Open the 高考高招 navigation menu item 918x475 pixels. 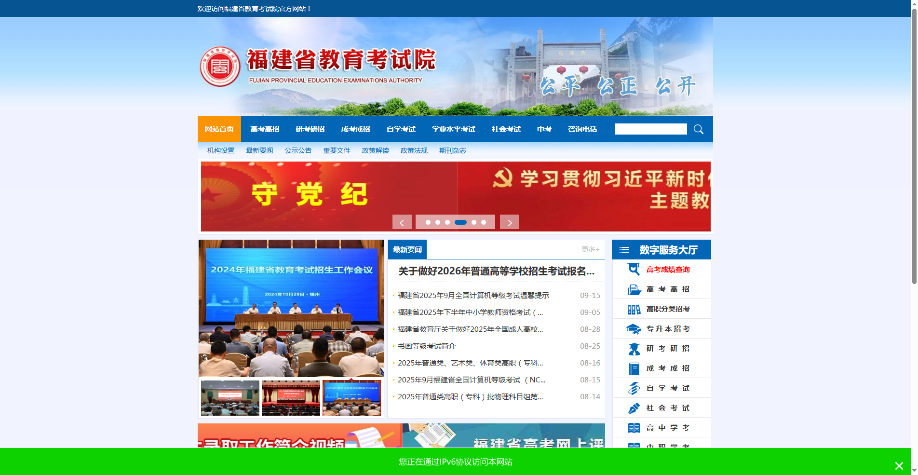point(264,129)
